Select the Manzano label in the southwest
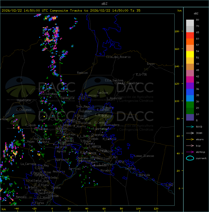The image size is (209, 212). [21, 197]
